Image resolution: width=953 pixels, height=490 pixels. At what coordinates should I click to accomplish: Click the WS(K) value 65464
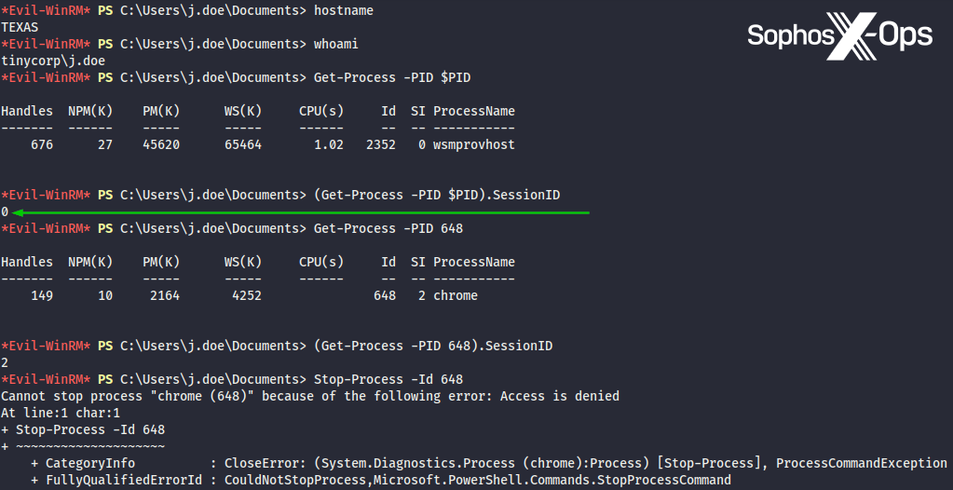point(243,145)
